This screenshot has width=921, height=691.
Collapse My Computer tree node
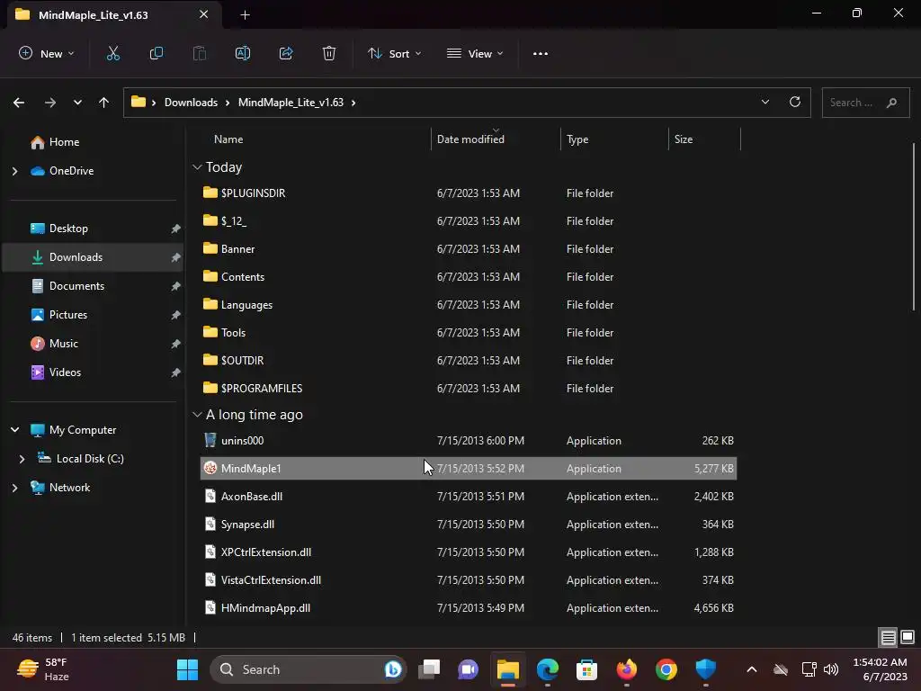pyautogui.click(x=14, y=430)
